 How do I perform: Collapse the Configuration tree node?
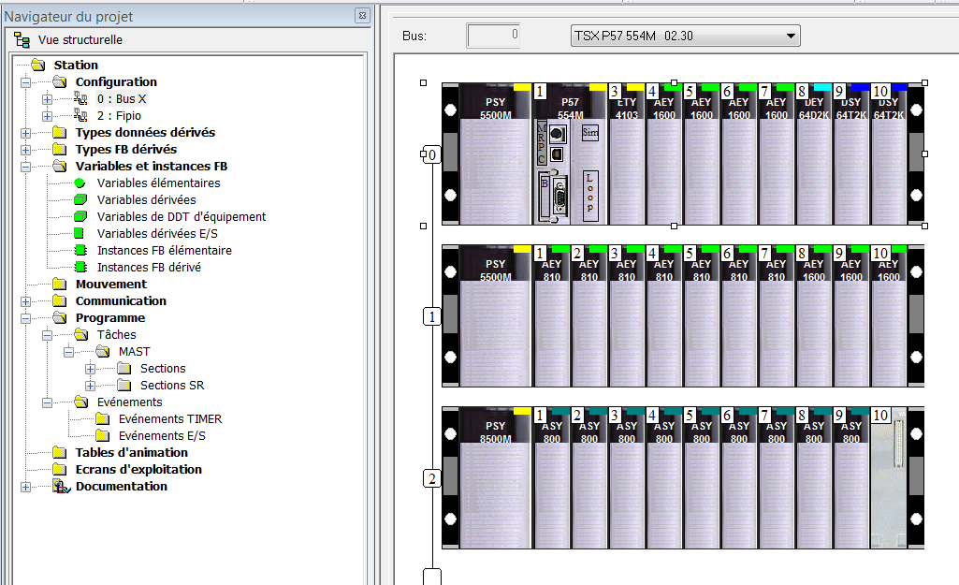[x=25, y=82]
